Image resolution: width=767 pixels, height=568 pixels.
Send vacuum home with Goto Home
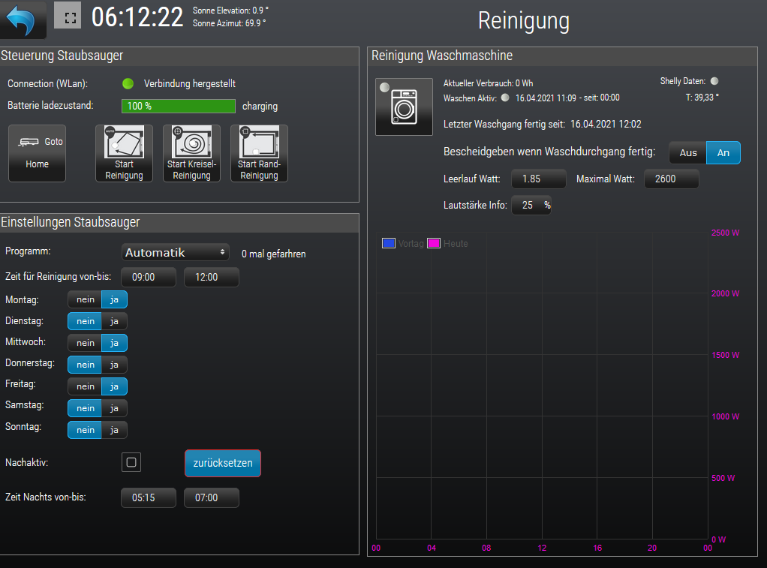(x=37, y=153)
